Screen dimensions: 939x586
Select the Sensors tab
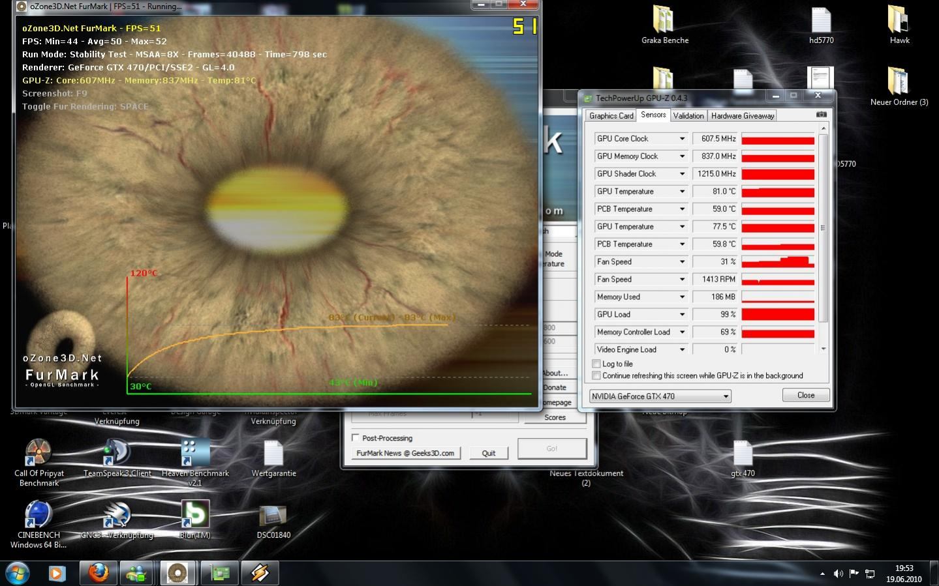653,115
